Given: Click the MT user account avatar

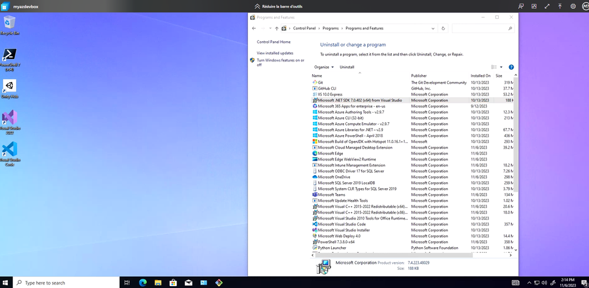Looking at the screenshot, I should pyautogui.click(x=585, y=6).
